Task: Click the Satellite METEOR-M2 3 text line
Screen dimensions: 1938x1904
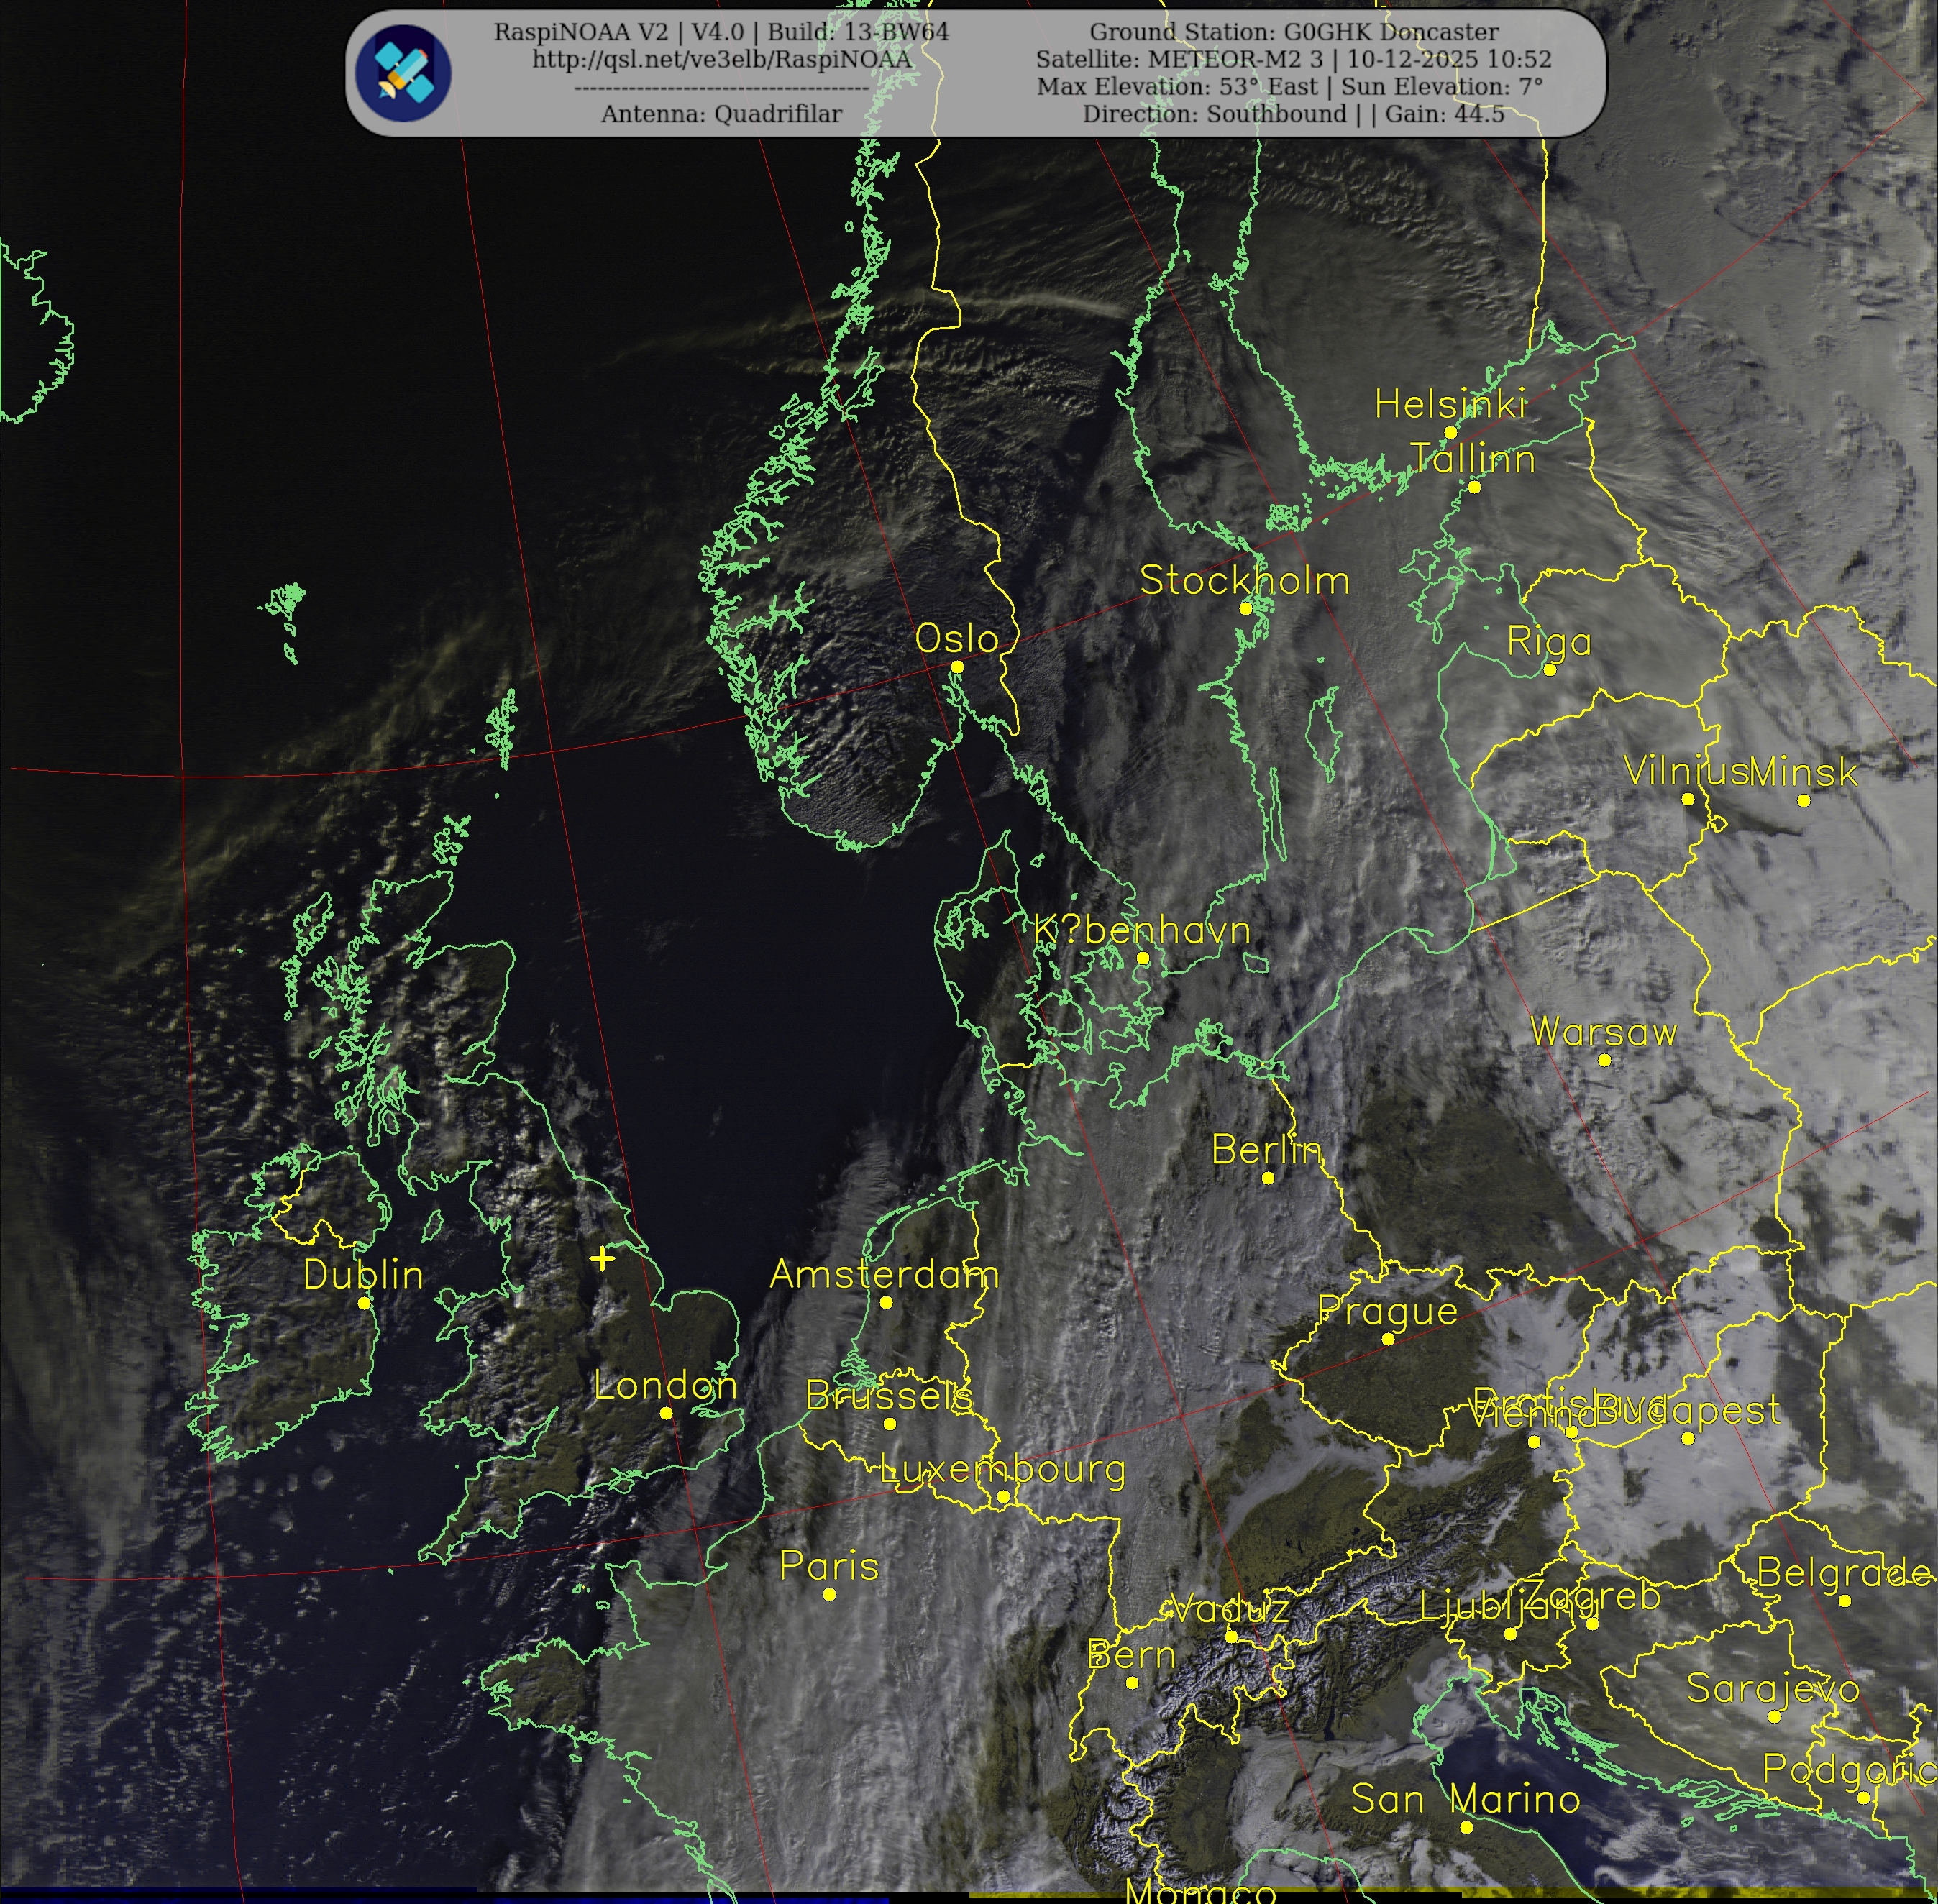Action: [1294, 59]
